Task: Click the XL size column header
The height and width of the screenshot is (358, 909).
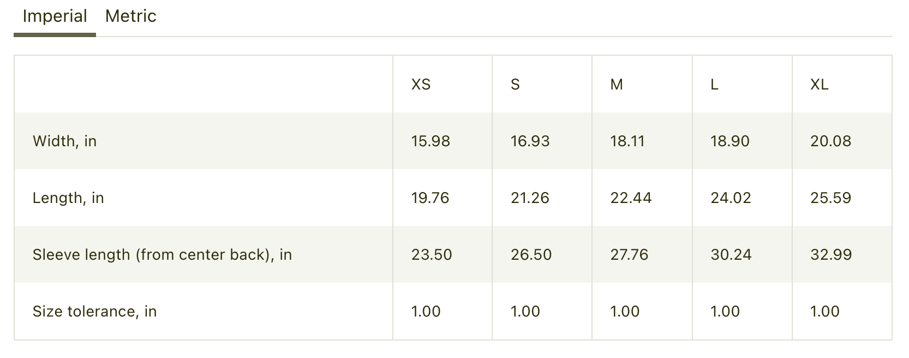Action: (x=820, y=85)
